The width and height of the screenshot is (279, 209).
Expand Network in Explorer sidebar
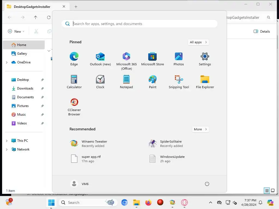(x=7, y=149)
